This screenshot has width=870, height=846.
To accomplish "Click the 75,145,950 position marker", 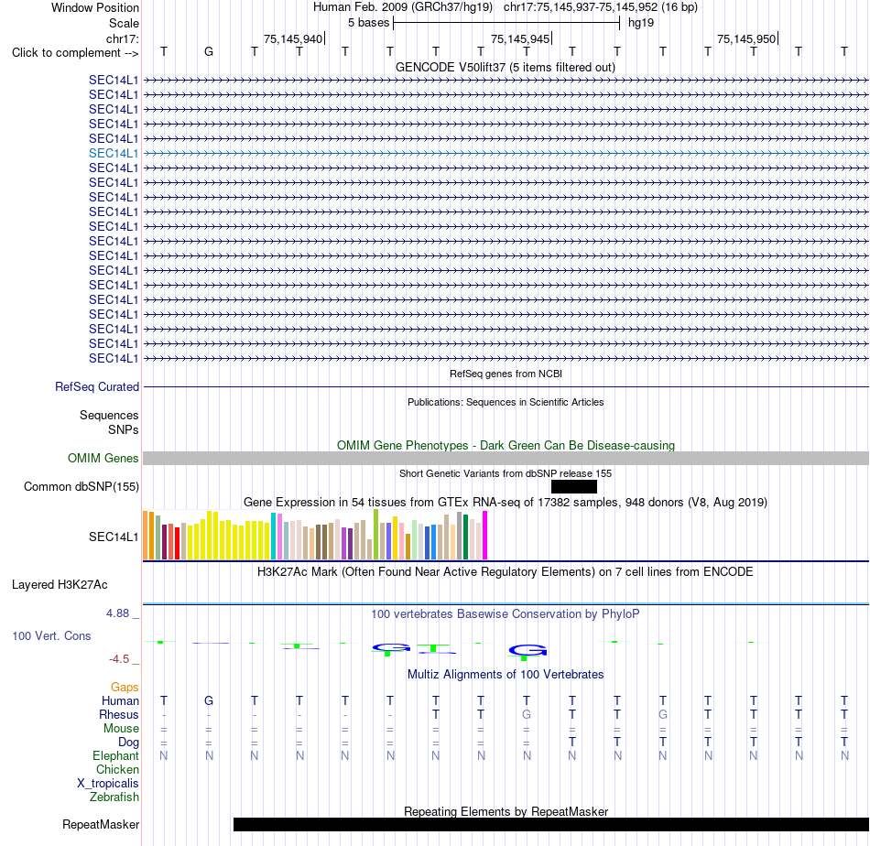I will tap(746, 38).
